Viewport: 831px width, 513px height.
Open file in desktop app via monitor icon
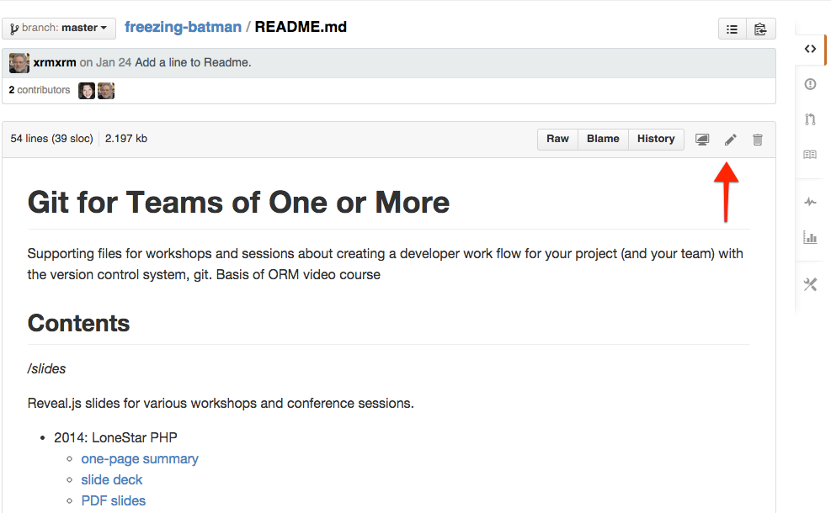point(702,140)
